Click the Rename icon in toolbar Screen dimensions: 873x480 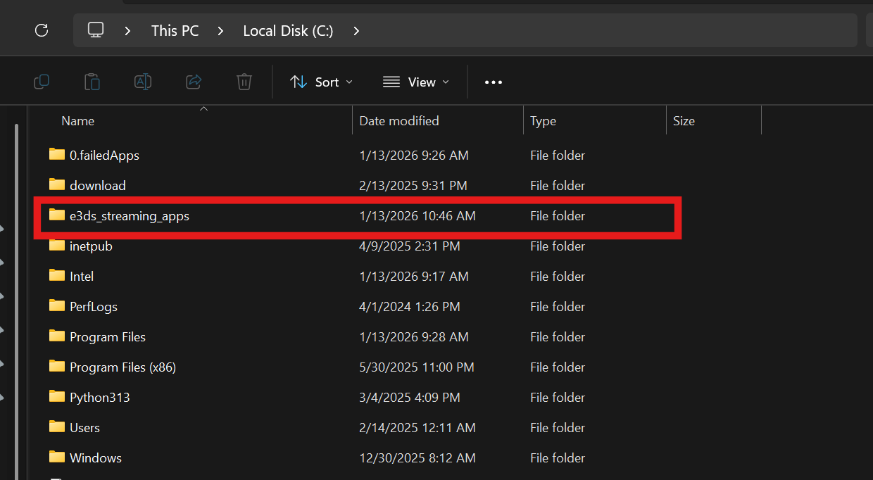[143, 82]
